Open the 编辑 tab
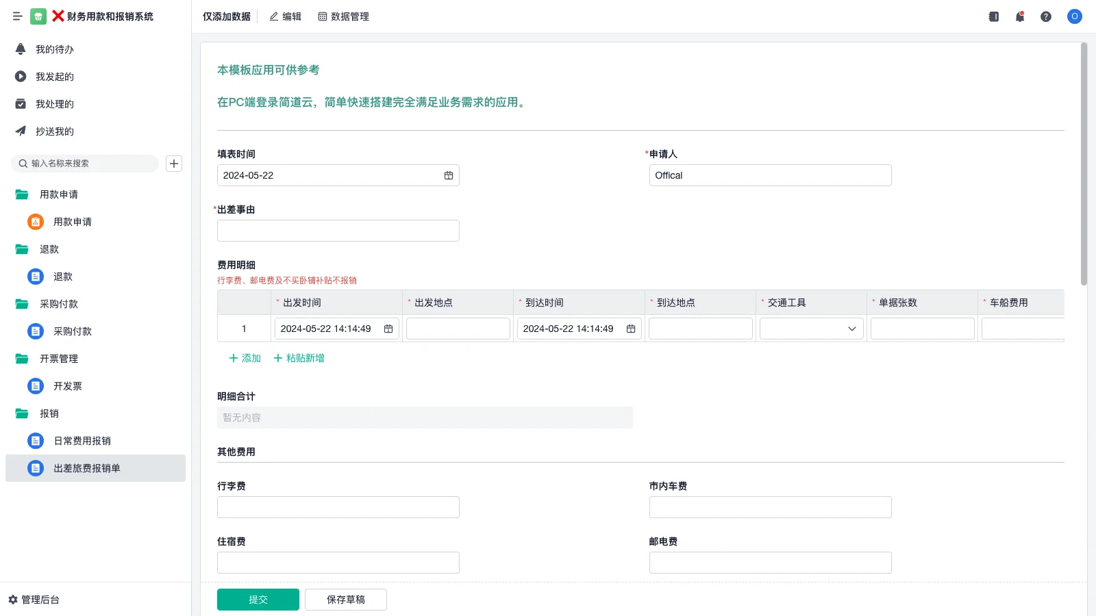The height and width of the screenshot is (616, 1096). (285, 16)
